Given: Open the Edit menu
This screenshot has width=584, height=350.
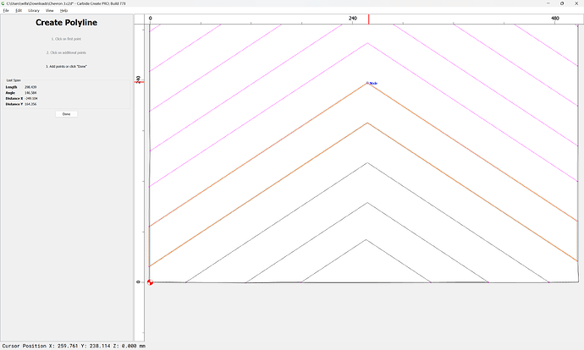Looking at the screenshot, I should [19, 10].
